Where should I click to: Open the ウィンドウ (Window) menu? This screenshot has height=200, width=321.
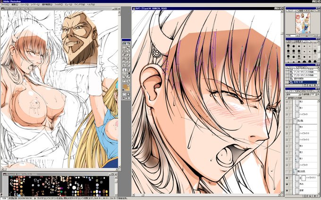80,4
